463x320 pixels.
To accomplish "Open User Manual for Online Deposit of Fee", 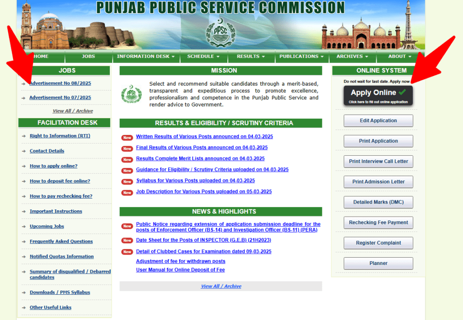I will click(x=180, y=269).
